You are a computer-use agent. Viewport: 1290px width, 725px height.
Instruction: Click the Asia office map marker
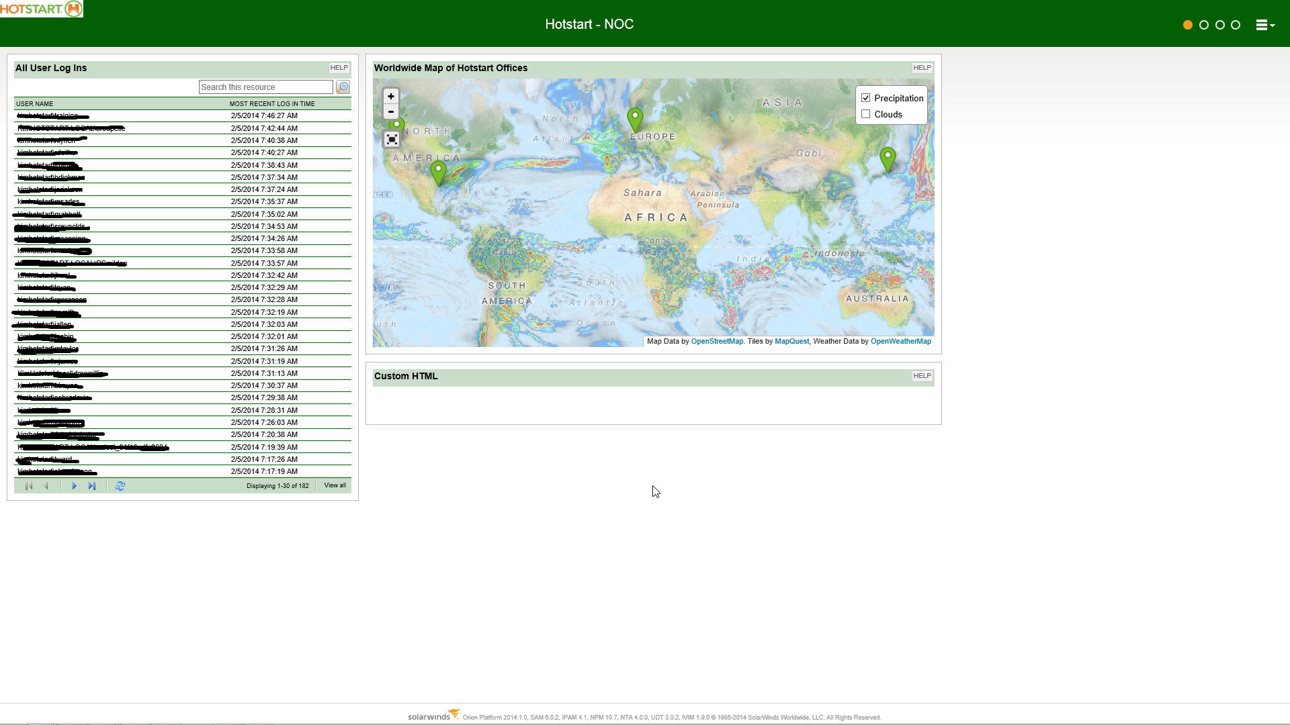click(888, 158)
